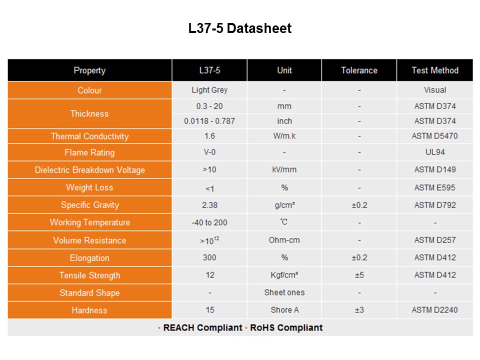480x360 pixels.
Task: Click the 'L37-5 Datasheet' title
Action: pos(240,28)
